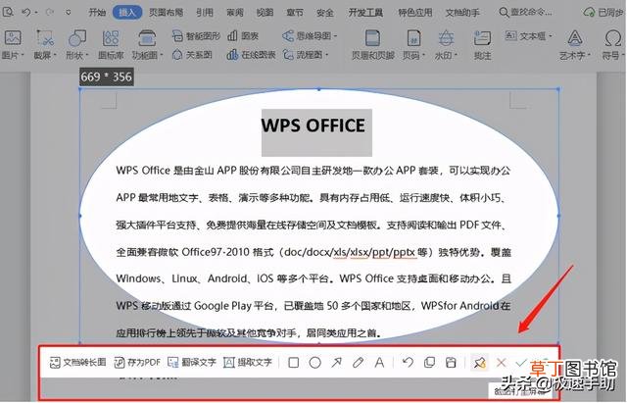This screenshot has height=403, width=627.
Task: Select the rectangle annotation tool
Action: coord(294,363)
